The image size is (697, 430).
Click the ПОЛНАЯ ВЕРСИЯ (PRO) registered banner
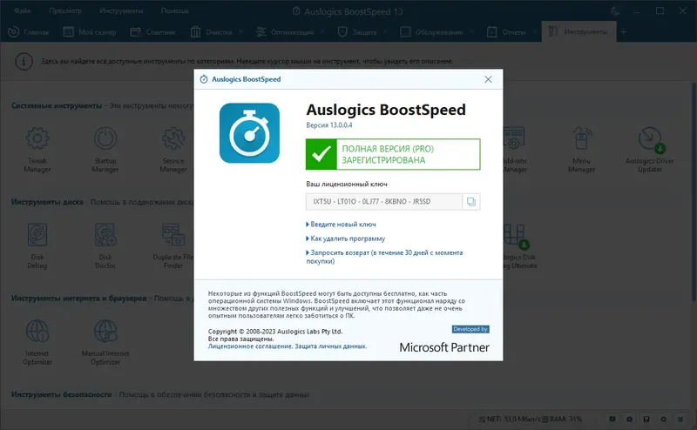click(393, 154)
